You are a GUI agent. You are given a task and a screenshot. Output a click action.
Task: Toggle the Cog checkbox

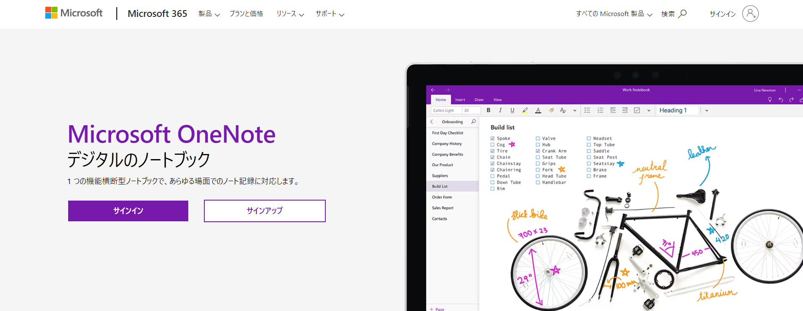click(492, 145)
